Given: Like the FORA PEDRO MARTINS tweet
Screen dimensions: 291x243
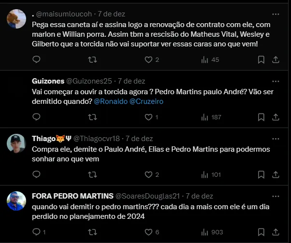Looking at the screenshot, I should click(x=148, y=232).
